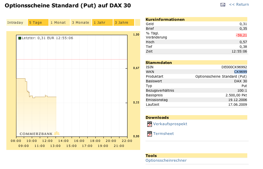Go back using the << Return link
This screenshot has width=263, height=169.
click(x=239, y=4)
